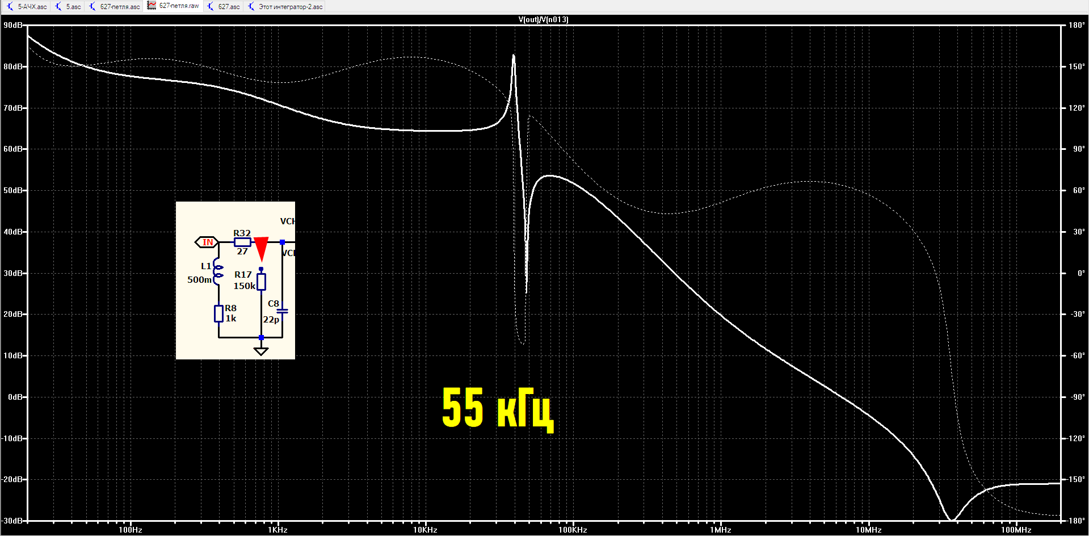Click the schematic icon on the Этот интегратор-2.asc tab
1089x536 pixels.
pos(251,6)
